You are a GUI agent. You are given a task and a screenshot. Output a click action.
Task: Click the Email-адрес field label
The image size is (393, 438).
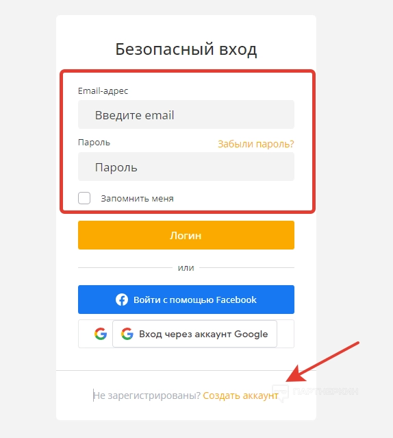(x=103, y=91)
